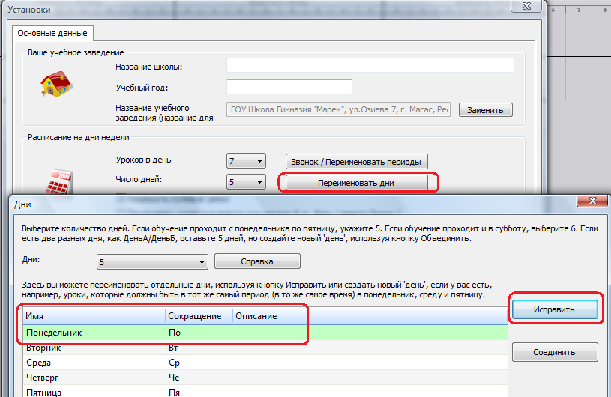
Task: Open Справка help in Дни dialog
Action: point(257,261)
